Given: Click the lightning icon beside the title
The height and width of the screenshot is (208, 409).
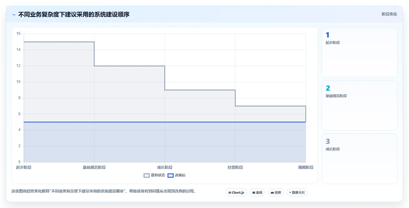Looking at the screenshot, I should pos(14,14).
